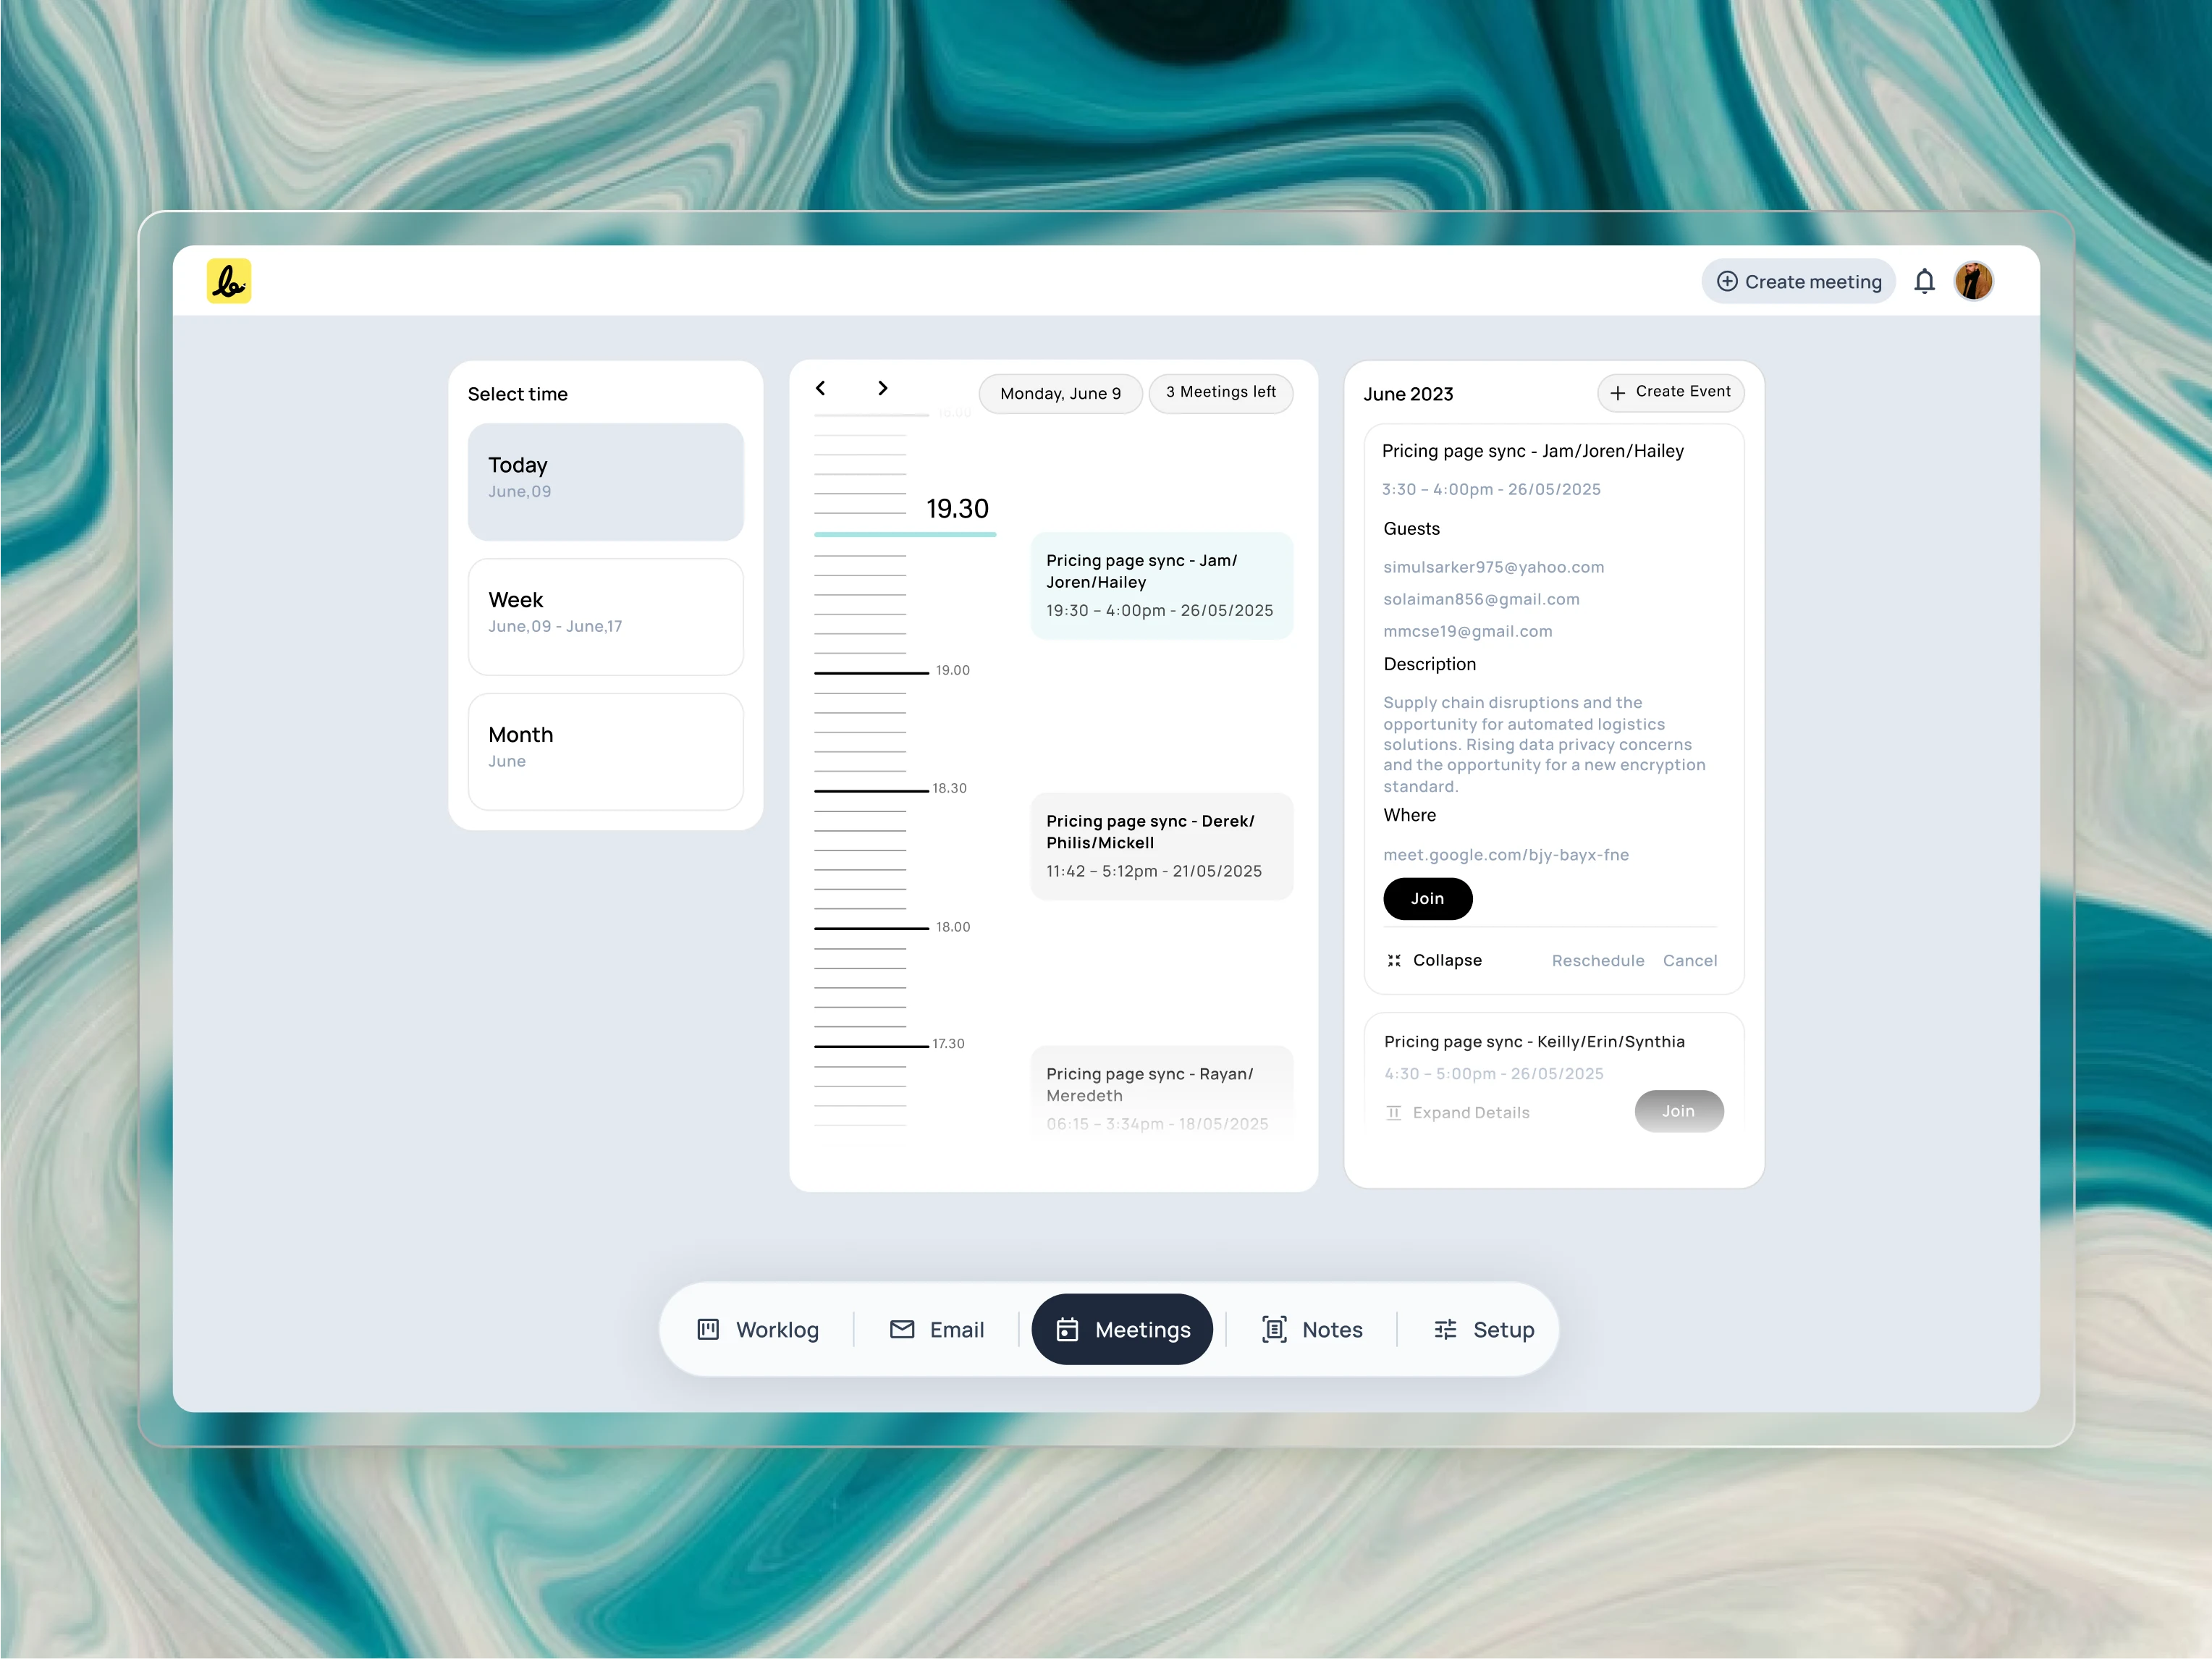2212x1659 pixels.
Task: Select the Email envelope icon
Action: [903, 1329]
